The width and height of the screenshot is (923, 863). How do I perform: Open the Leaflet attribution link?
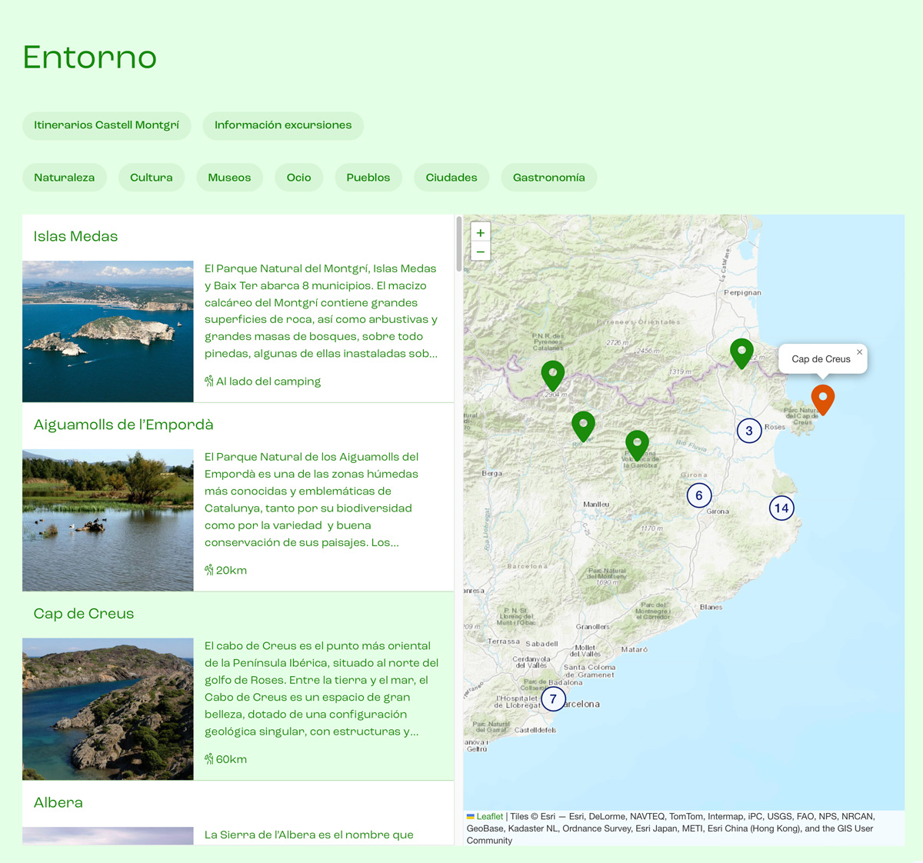(489, 817)
